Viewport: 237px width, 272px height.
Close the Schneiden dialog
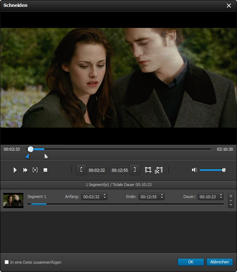click(x=229, y=5)
